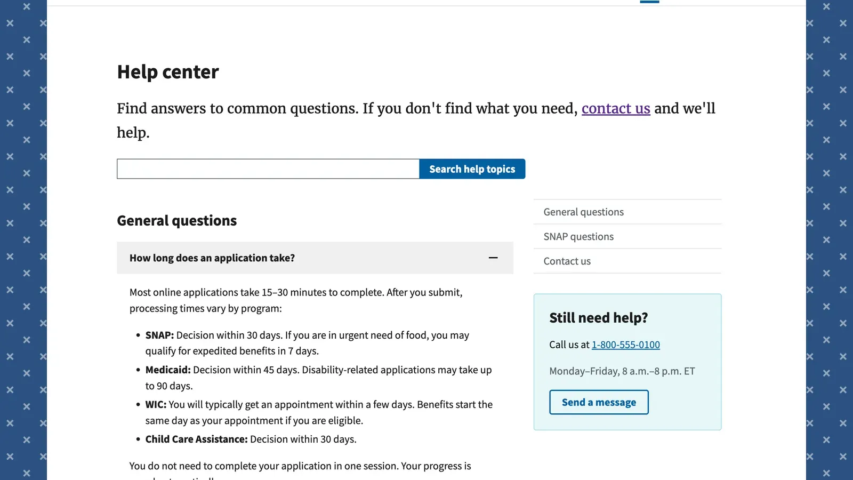Open Contact us from the sidebar
This screenshot has height=480, width=853.
(567, 261)
